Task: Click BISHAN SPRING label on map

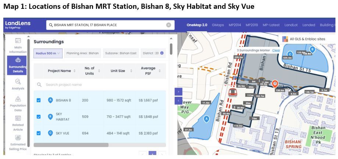Action: click(293, 144)
